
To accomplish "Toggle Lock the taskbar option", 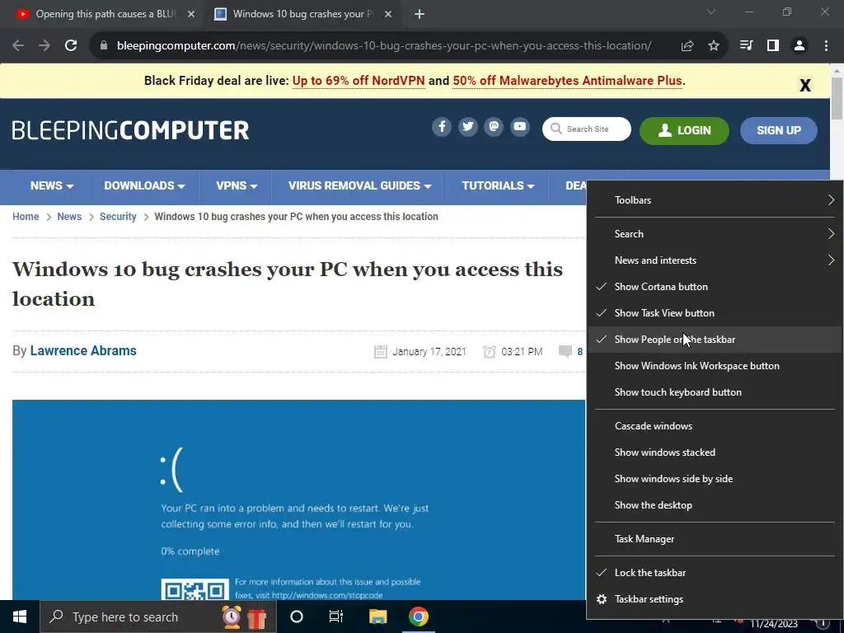I will point(715,573).
